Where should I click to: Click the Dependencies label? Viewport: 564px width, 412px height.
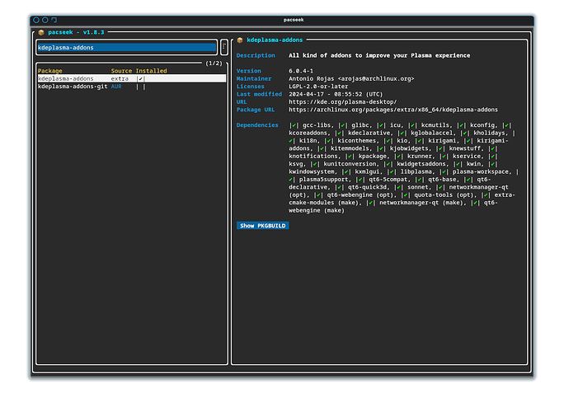tap(257, 125)
